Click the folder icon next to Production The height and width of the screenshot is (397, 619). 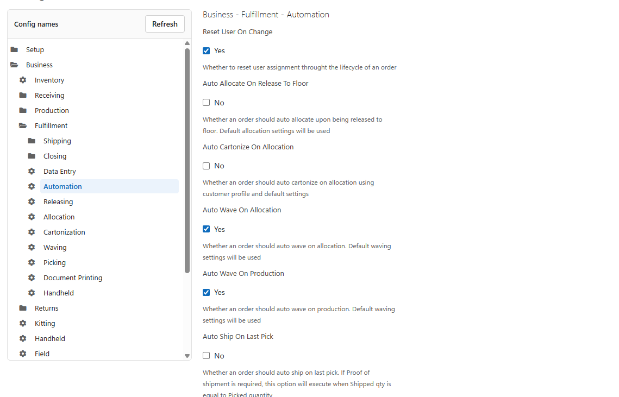(23, 110)
